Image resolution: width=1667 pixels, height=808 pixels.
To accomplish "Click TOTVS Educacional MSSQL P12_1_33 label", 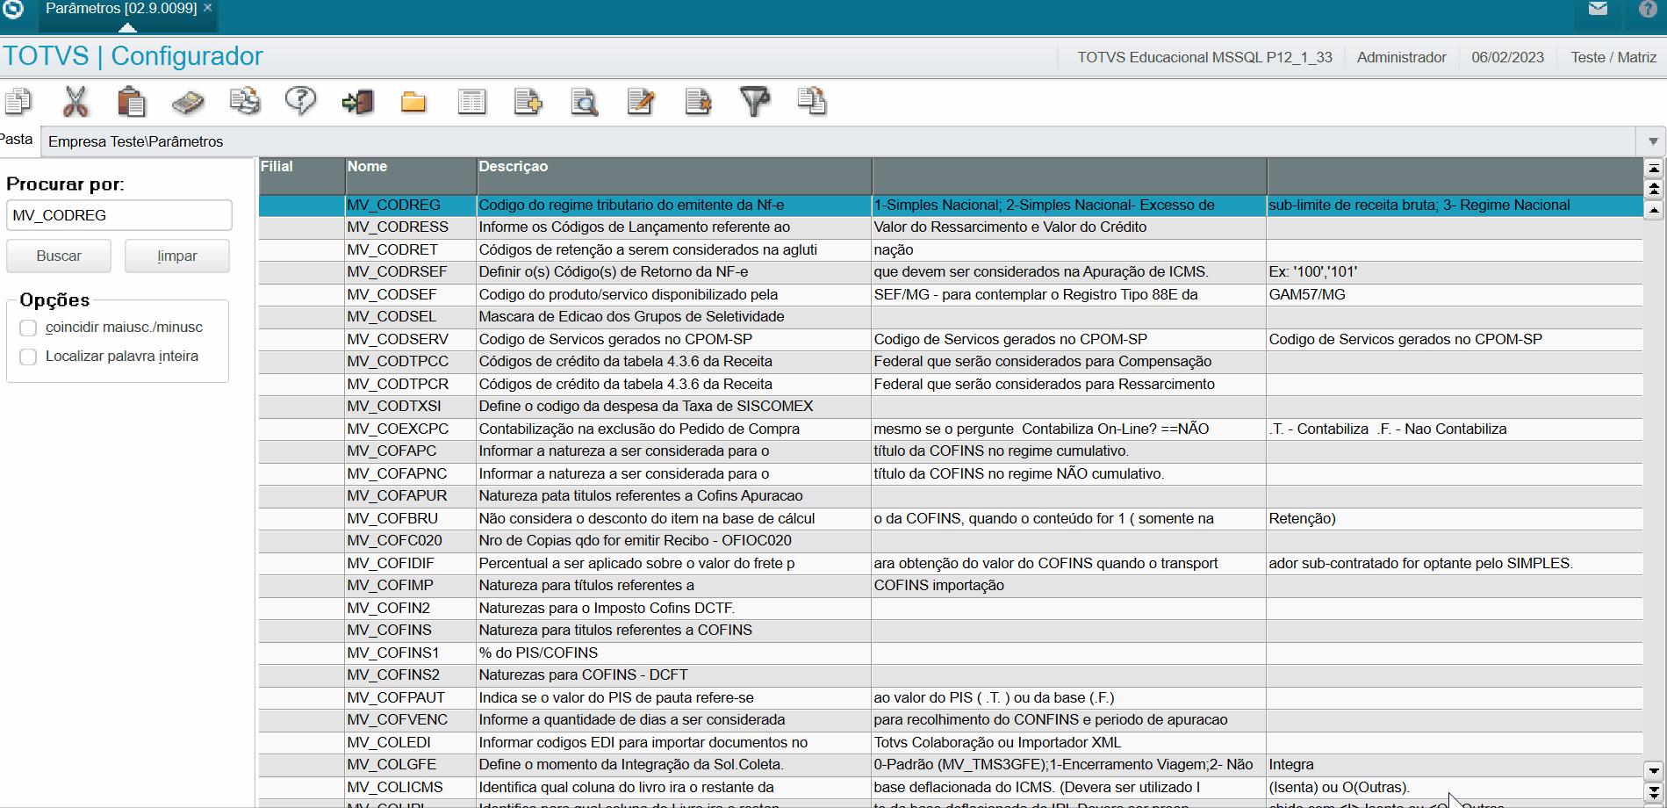I will pos(1204,57).
